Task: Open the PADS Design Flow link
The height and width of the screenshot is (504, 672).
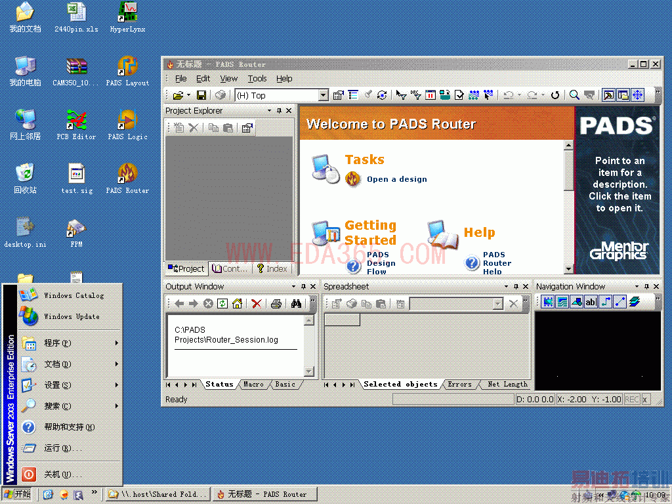Action: click(x=381, y=262)
